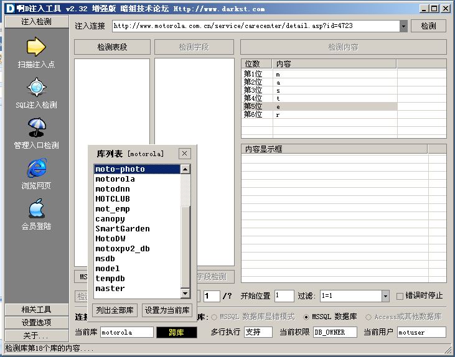
Task: Click the 检测内容 button
Action: [344, 47]
